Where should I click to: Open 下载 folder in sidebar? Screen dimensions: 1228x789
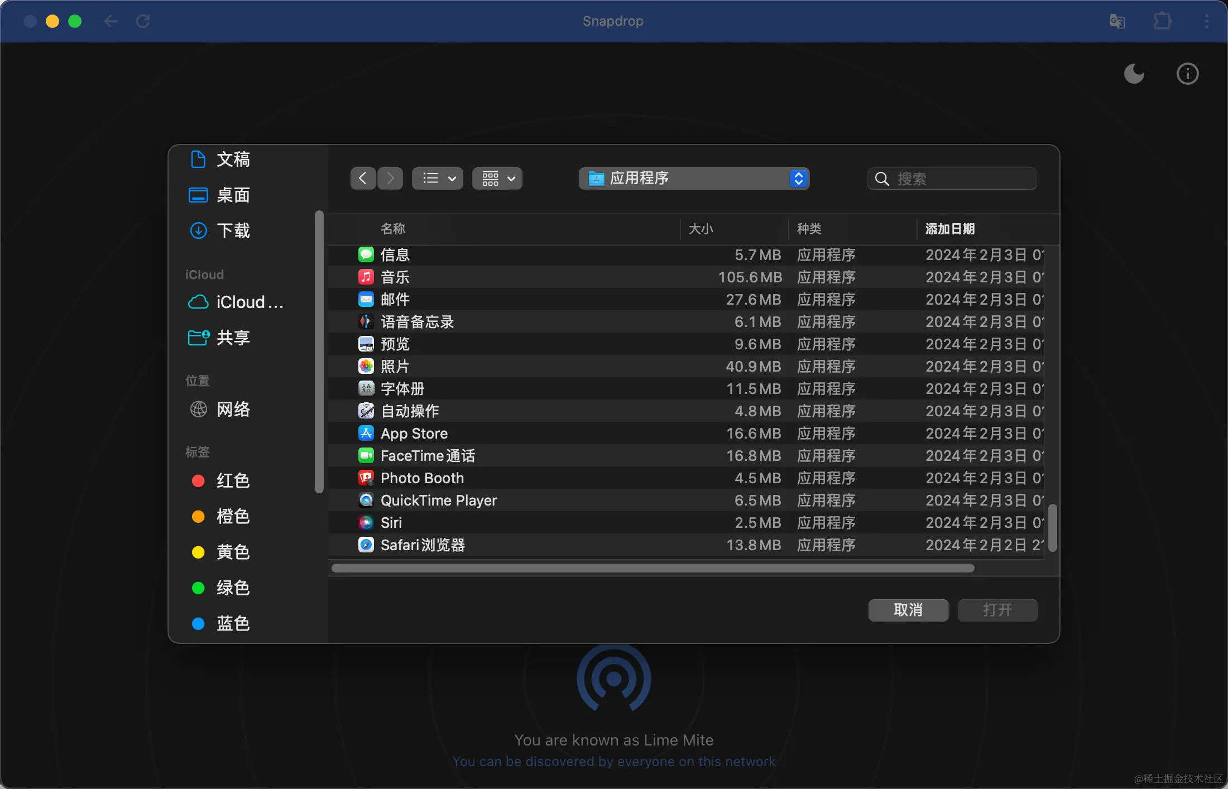(x=233, y=230)
